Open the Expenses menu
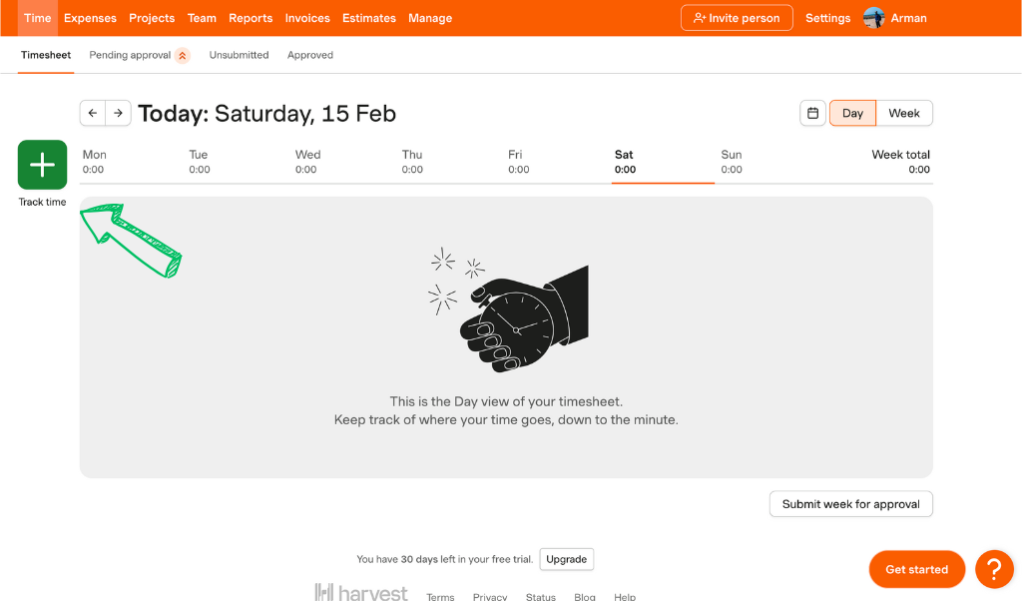The image size is (1022, 601). point(90,18)
